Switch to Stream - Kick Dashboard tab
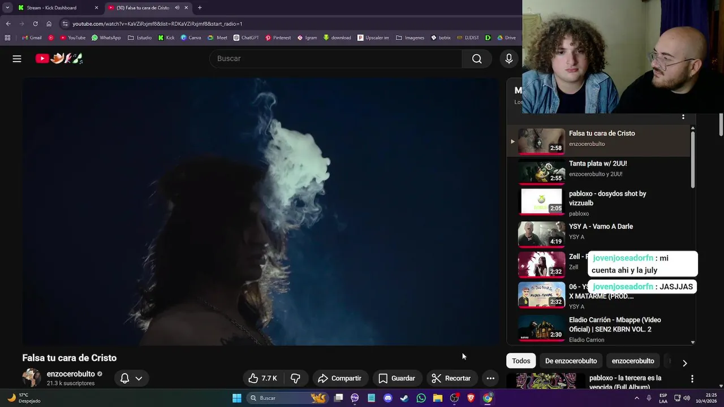The width and height of the screenshot is (724, 407). [x=52, y=8]
